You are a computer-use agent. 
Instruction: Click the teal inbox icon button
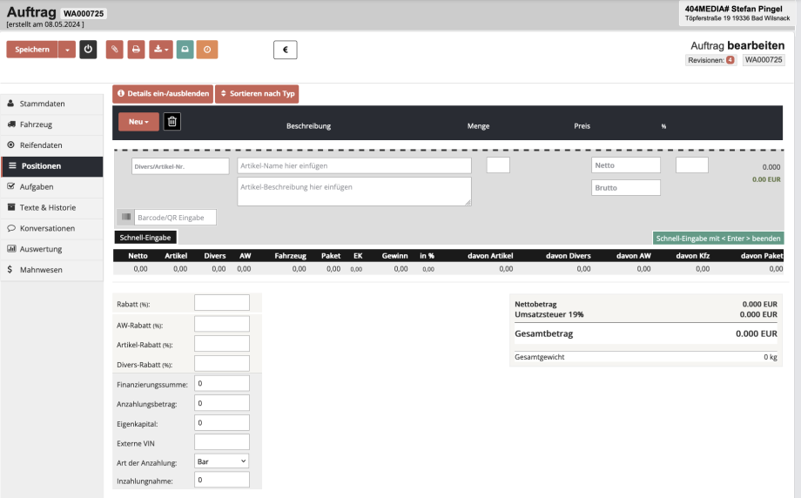185,50
